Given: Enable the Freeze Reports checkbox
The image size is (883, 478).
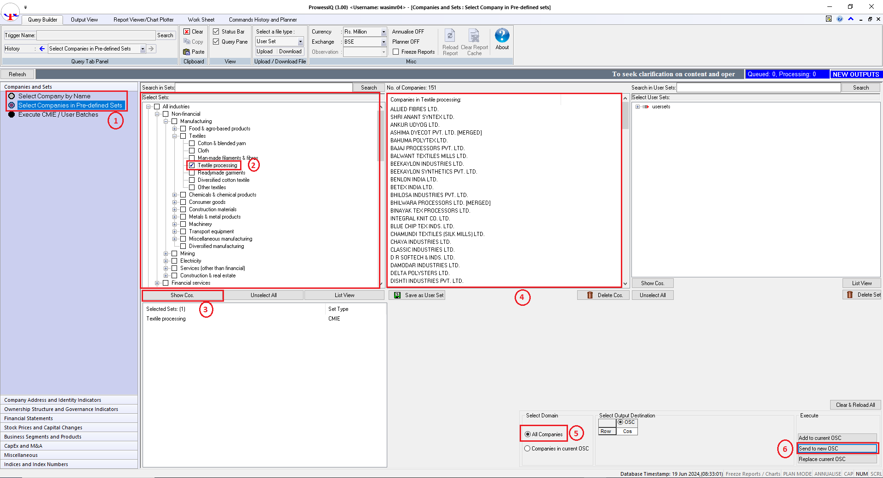Looking at the screenshot, I should (x=396, y=52).
